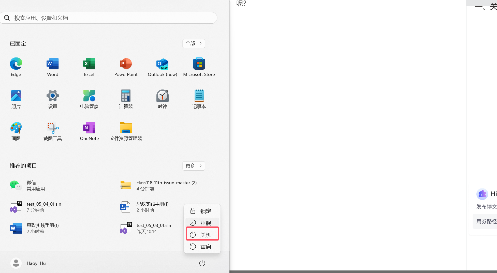Open the 照片 (Photos) app

pyautogui.click(x=16, y=99)
